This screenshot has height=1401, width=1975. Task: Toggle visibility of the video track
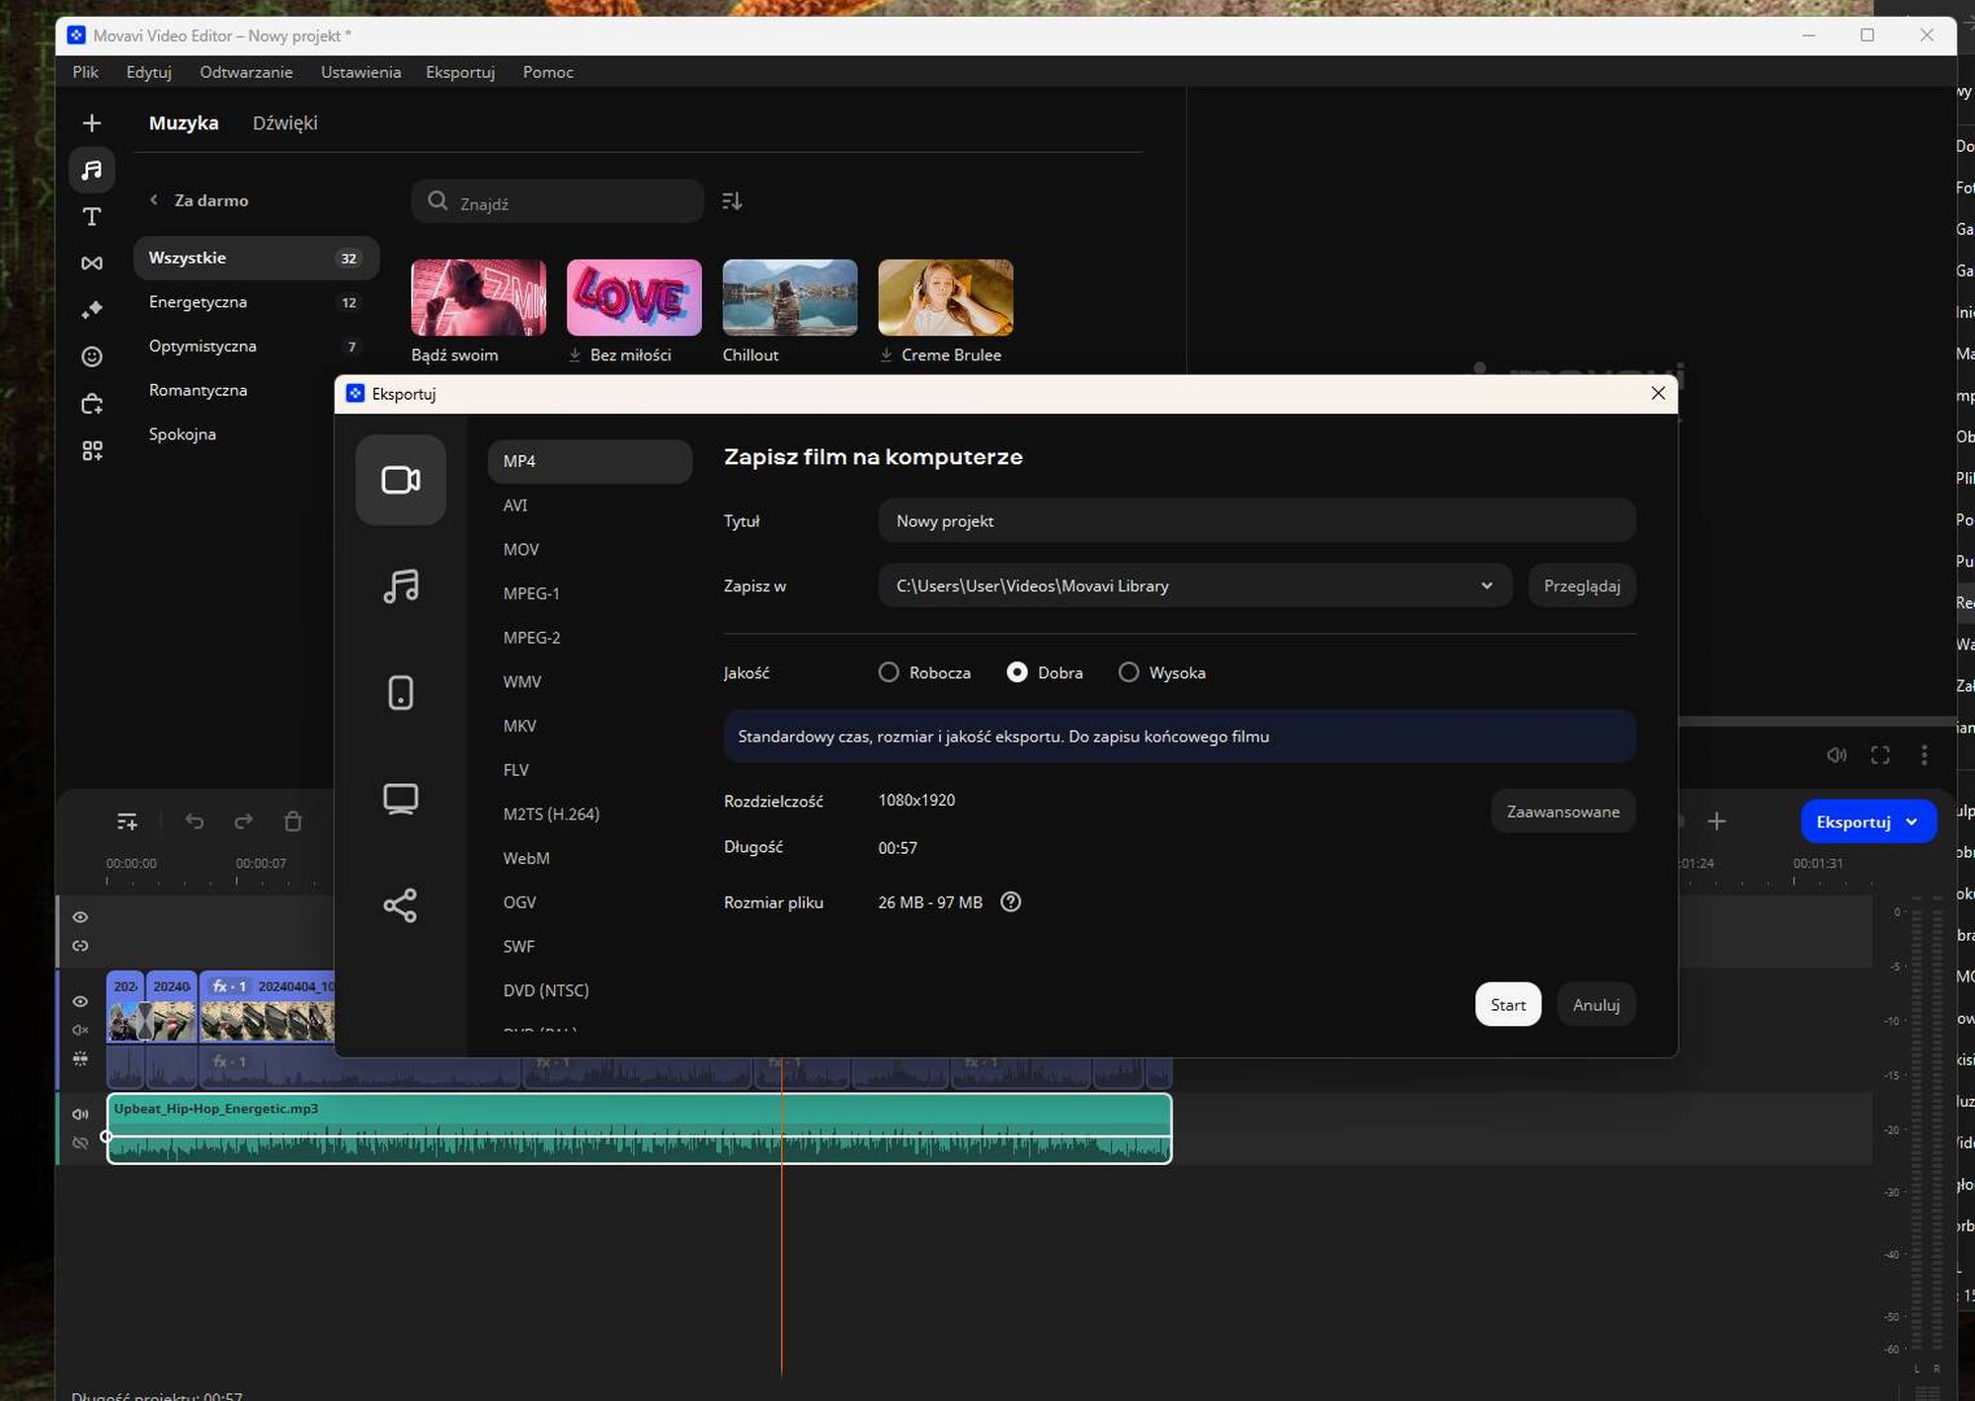pyautogui.click(x=80, y=1001)
